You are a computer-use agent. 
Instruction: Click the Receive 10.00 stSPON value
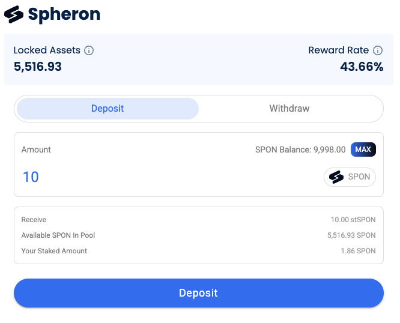pyautogui.click(x=353, y=220)
